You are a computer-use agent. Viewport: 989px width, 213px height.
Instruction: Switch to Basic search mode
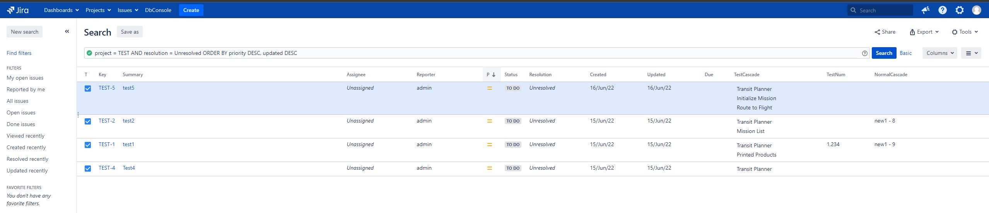(x=905, y=53)
